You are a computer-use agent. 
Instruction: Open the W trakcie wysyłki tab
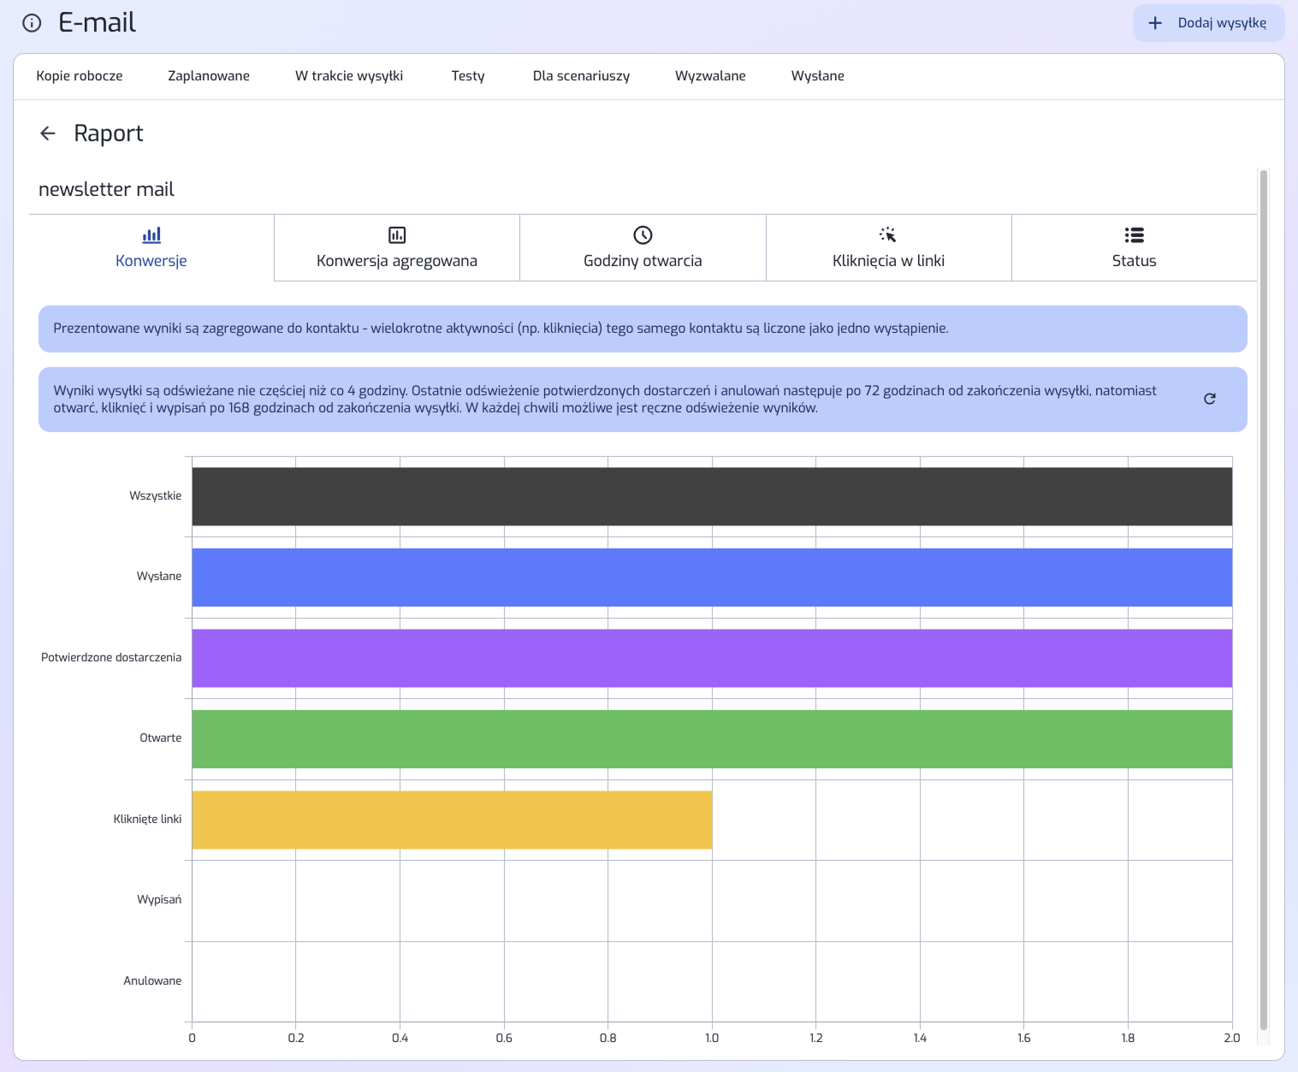[x=349, y=76]
